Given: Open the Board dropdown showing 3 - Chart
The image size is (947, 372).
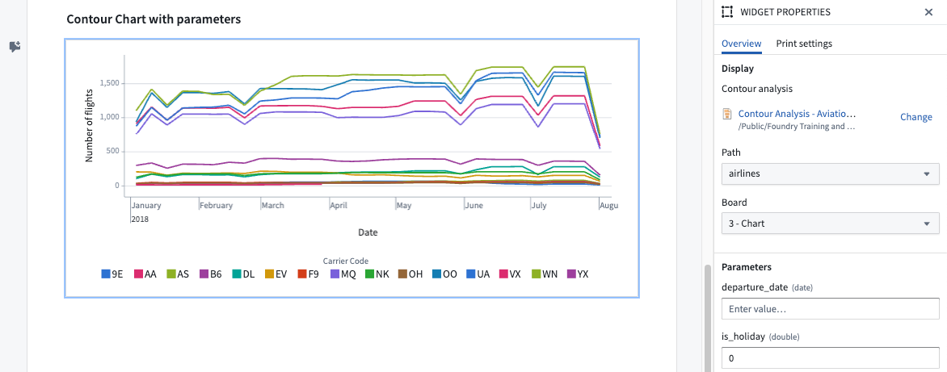Looking at the screenshot, I should 831,223.
